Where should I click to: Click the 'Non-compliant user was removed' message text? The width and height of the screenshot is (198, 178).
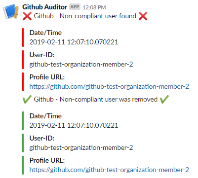click(96, 100)
